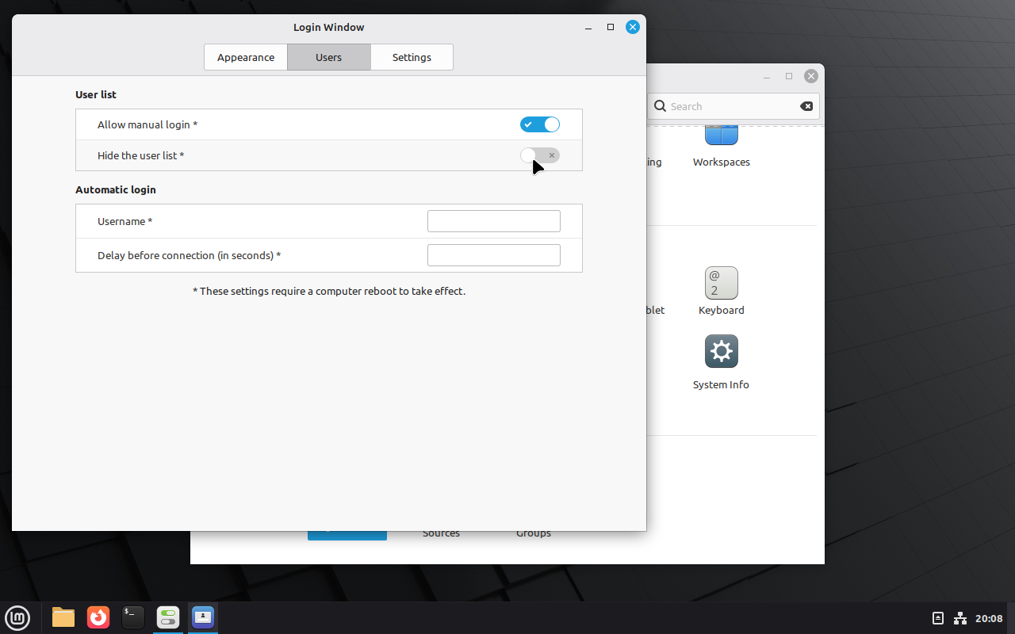Open a terminal from the taskbar
The height and width of the screenshot is (634, 1015).
pos(132,617)
